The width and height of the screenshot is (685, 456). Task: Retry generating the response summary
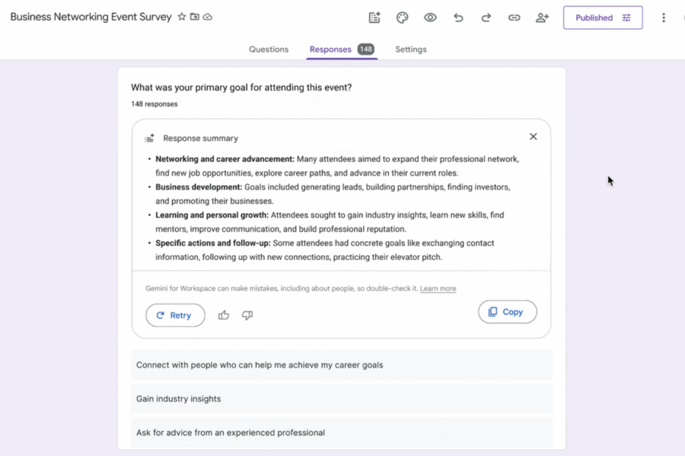(175, 315)
